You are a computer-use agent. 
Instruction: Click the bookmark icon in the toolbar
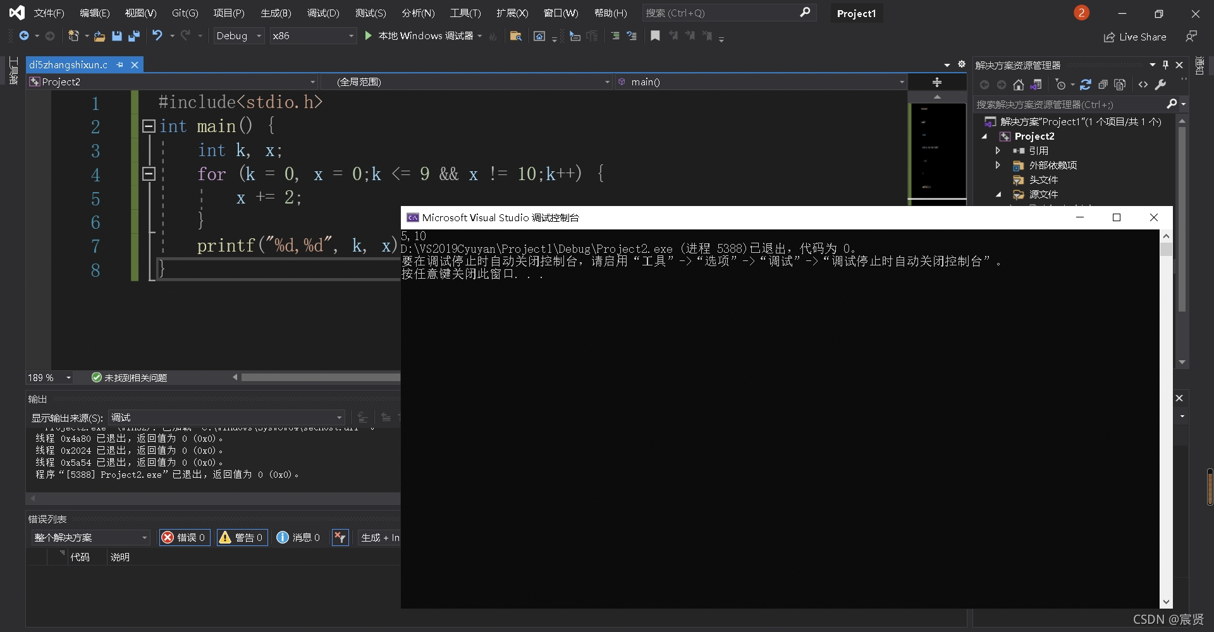point(655,36)
